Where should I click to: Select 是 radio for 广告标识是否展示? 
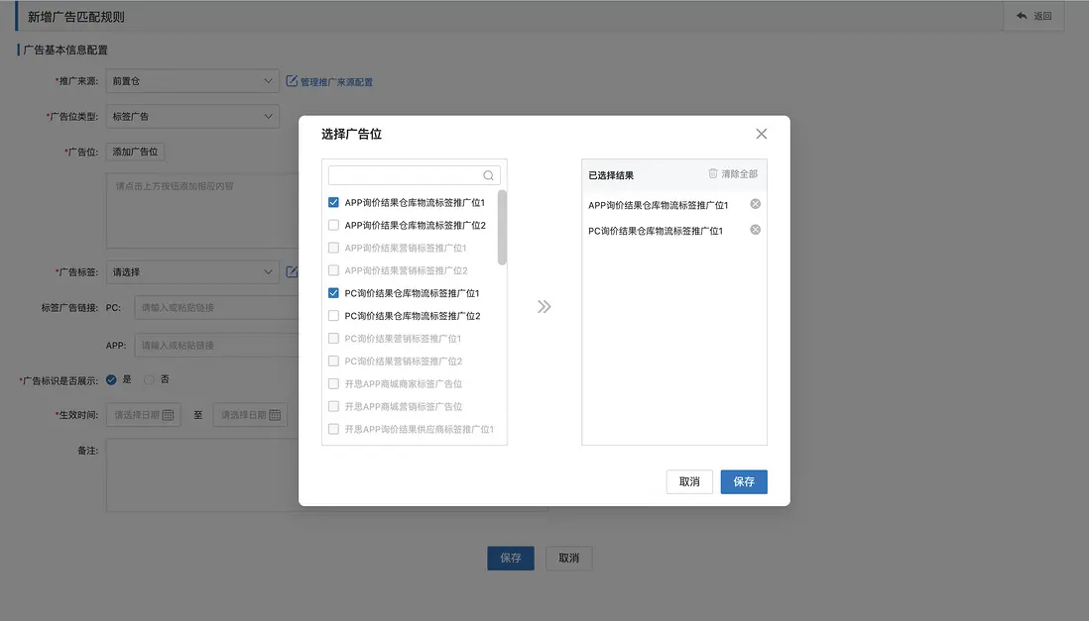(111, 379)
